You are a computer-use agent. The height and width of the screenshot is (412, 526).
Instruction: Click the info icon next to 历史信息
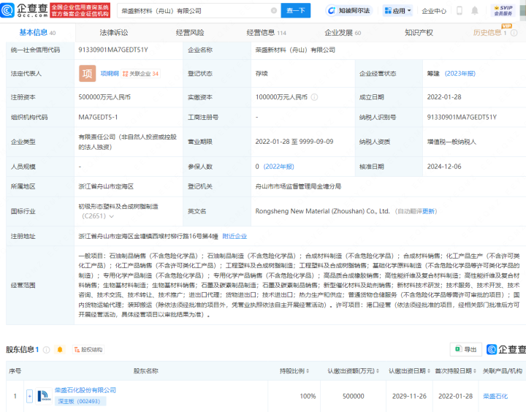click(x=514, y=33)
